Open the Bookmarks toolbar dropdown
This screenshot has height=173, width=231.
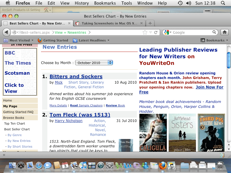point(214,40)
